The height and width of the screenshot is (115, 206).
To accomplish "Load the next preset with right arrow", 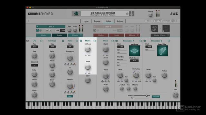I will (133, 13).
